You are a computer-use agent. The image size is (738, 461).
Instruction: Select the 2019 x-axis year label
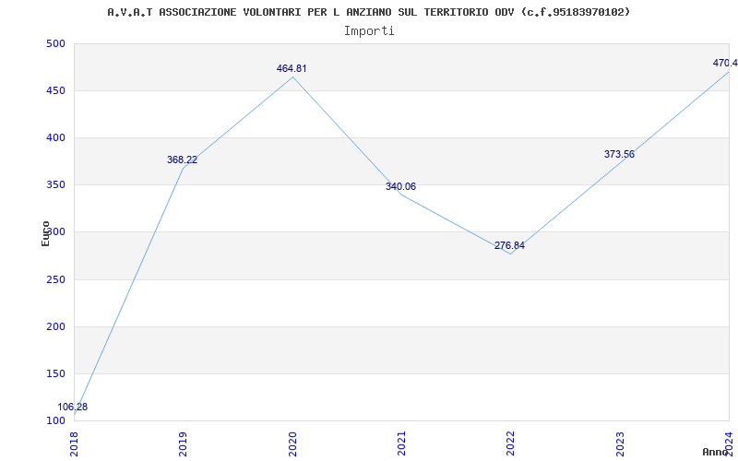click(x=183, y=444)
